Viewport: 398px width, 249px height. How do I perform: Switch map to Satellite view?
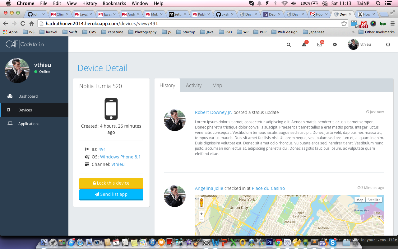374,200
